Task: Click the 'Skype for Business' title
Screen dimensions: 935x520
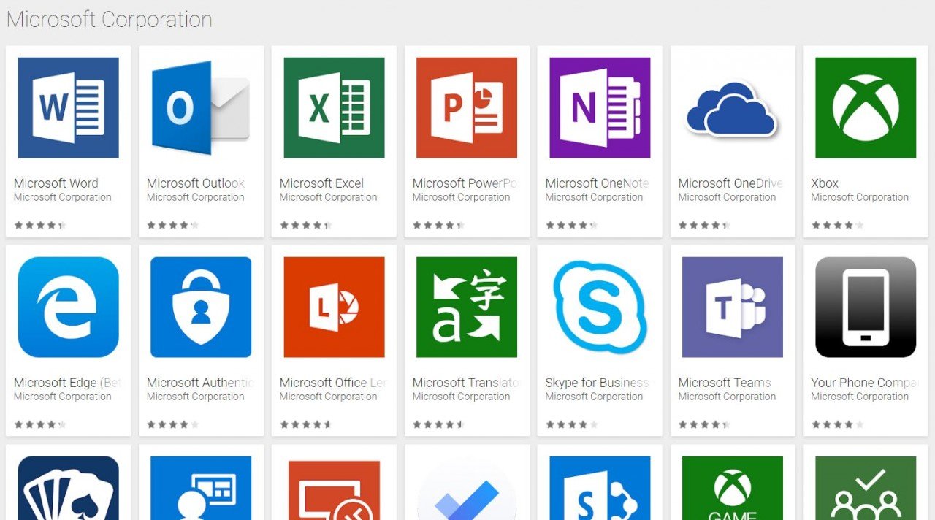Action: (598, 383)
